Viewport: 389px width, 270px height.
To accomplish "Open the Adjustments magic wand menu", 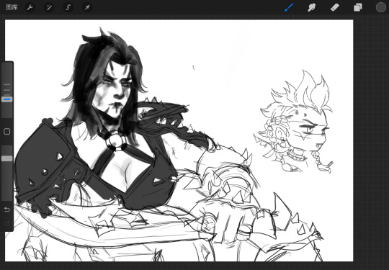I will [49, 7].
